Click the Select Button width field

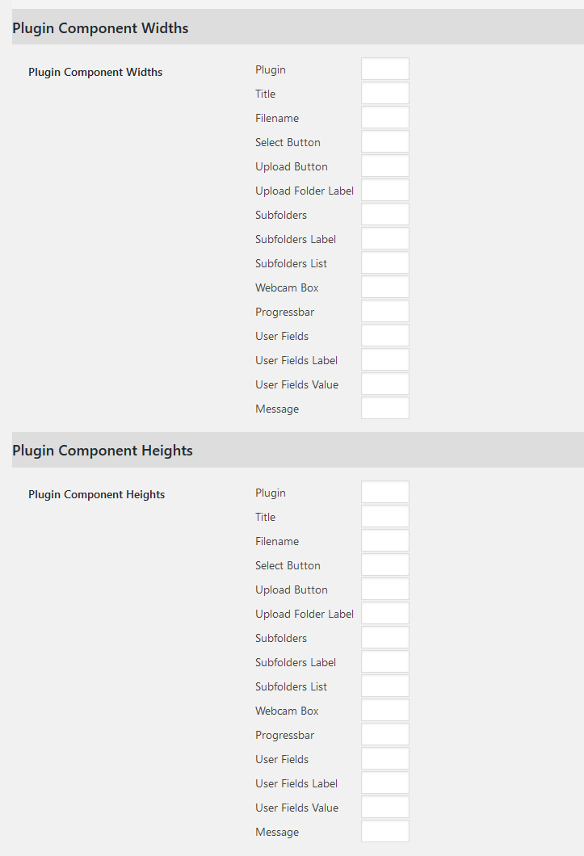coord(385,142)
